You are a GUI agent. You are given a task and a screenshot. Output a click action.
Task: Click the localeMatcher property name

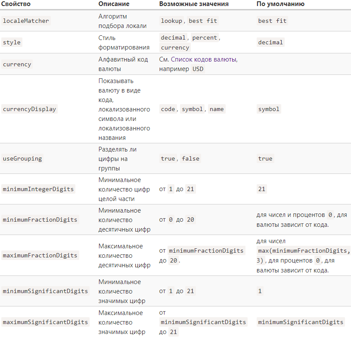26,21
